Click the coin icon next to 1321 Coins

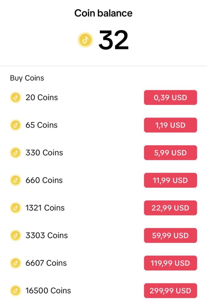click(15, 208)
